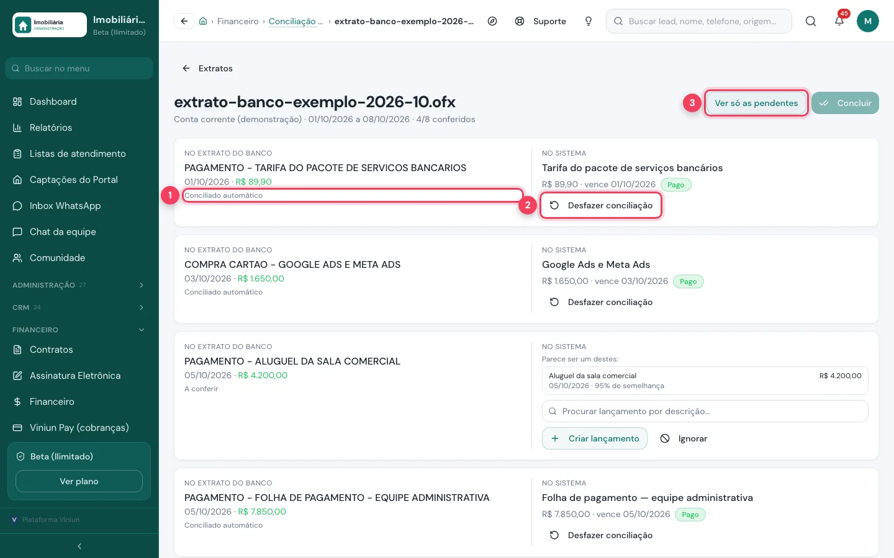Image resolution: width=894 pixels, height=558 pixels.
Task: Open notifications bell
Action: 839,21
